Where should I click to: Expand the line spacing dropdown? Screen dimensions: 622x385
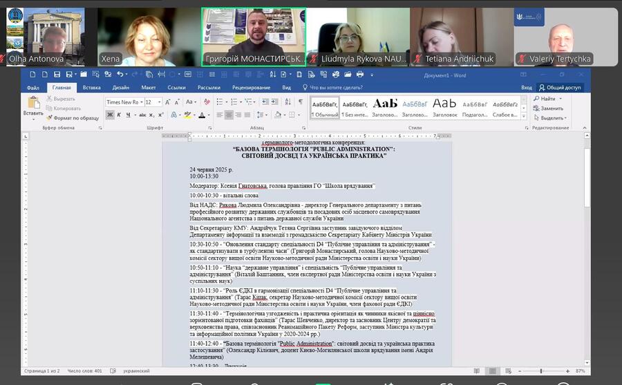[x=266, y=115]
